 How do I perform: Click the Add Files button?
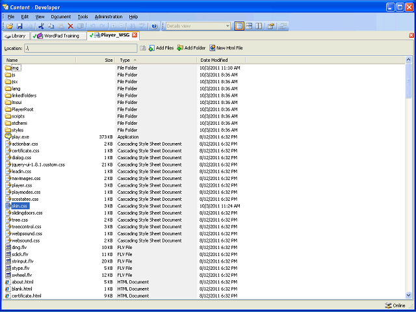pyautogui.click(x=161, y=48)
